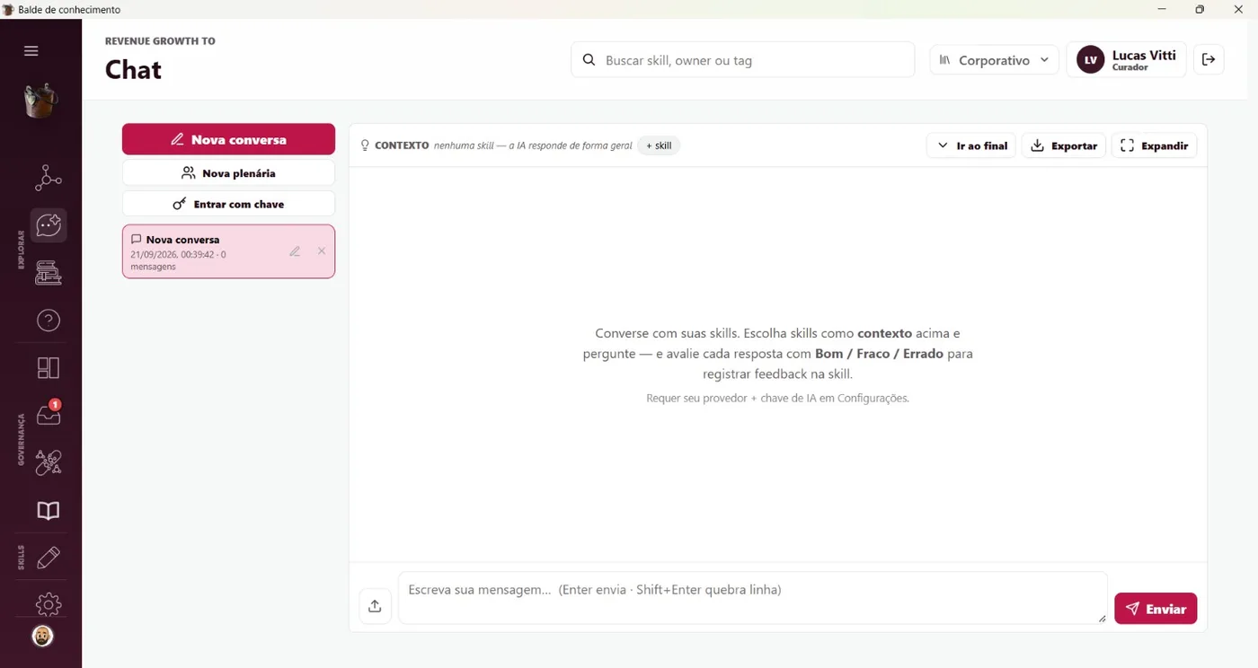The width and height of the screenshot is (1258, 668).
Task: Click the user avatar at sidebar bottom
Action: 42,636
